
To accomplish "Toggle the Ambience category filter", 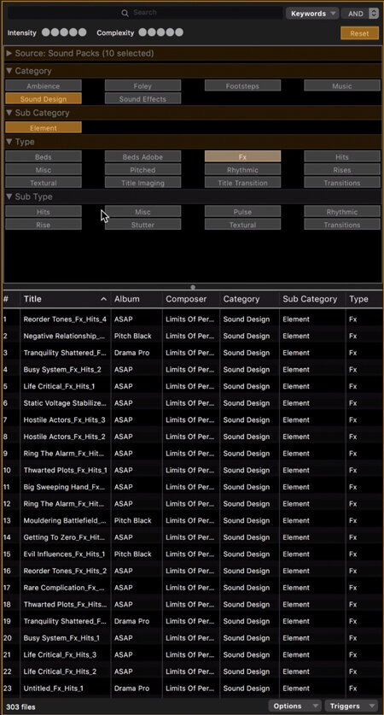I will coord(44,85).
